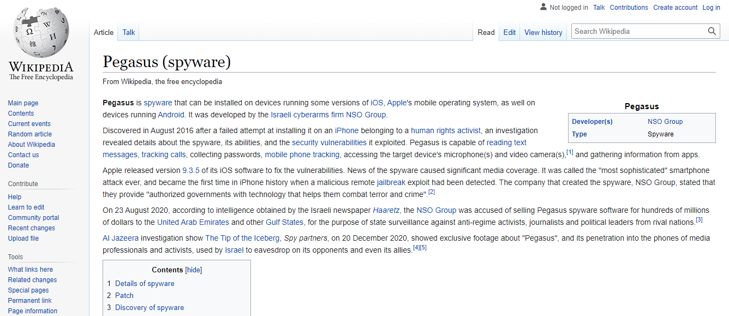Image resolution: width=729 pixels, height=316 pixels.
Task: Follow the jailbreak link
Action: tap(392, 182)
